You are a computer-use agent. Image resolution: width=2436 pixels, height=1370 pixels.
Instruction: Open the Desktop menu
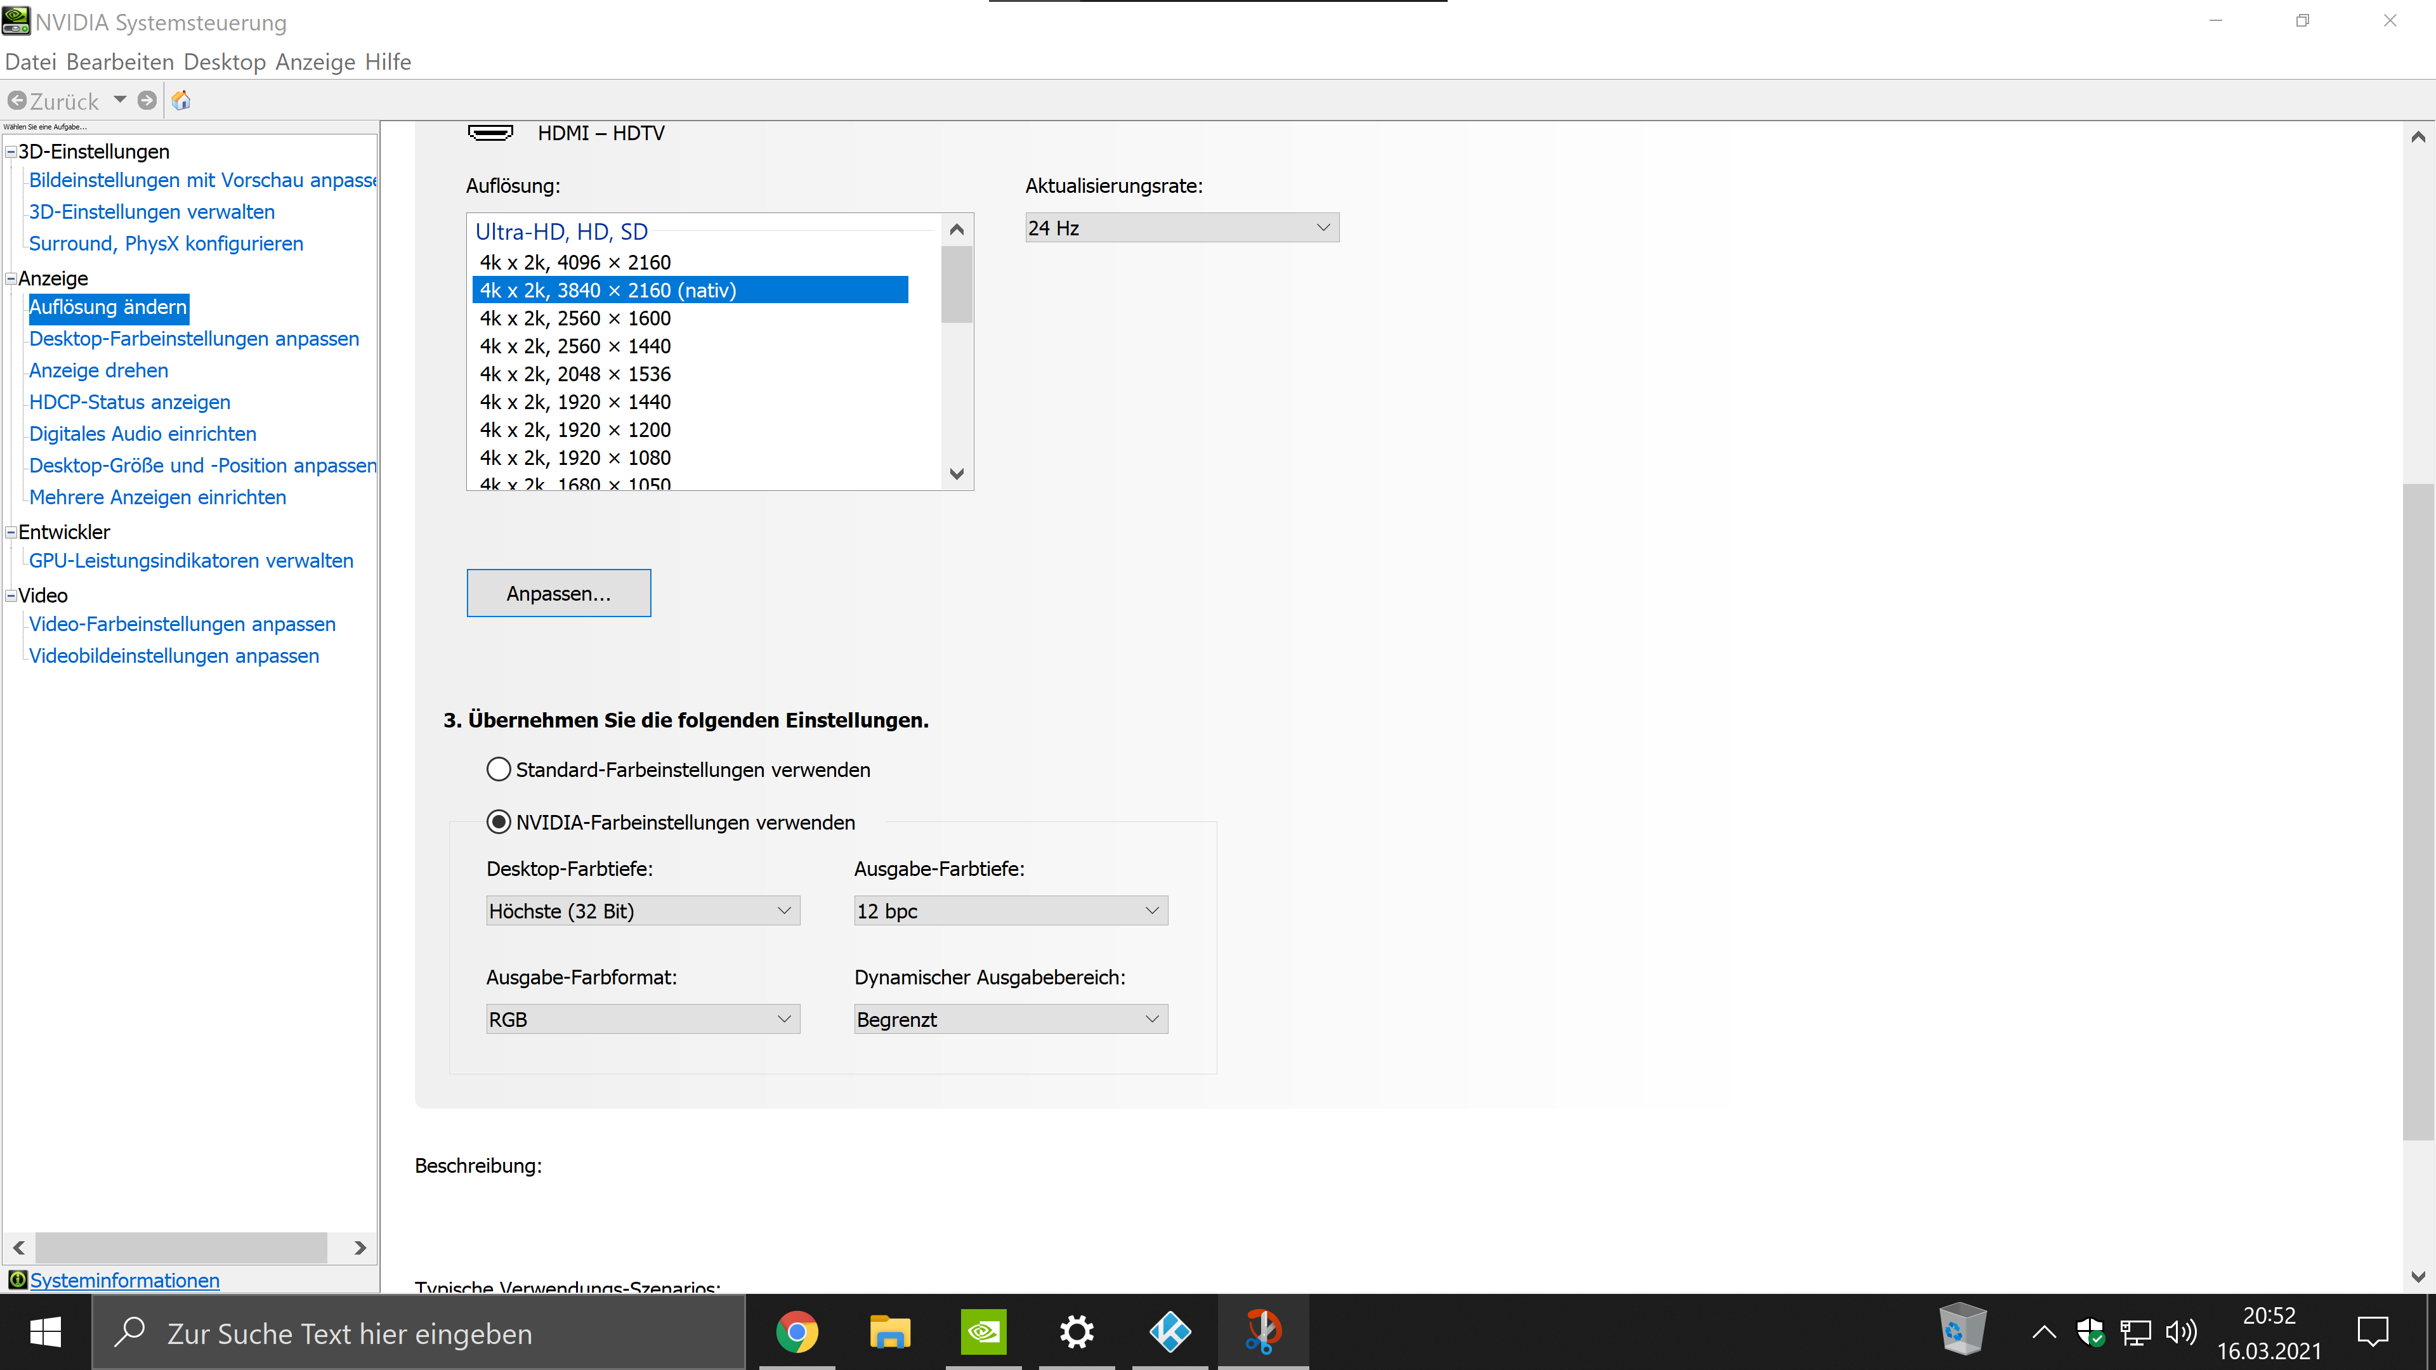224,62
